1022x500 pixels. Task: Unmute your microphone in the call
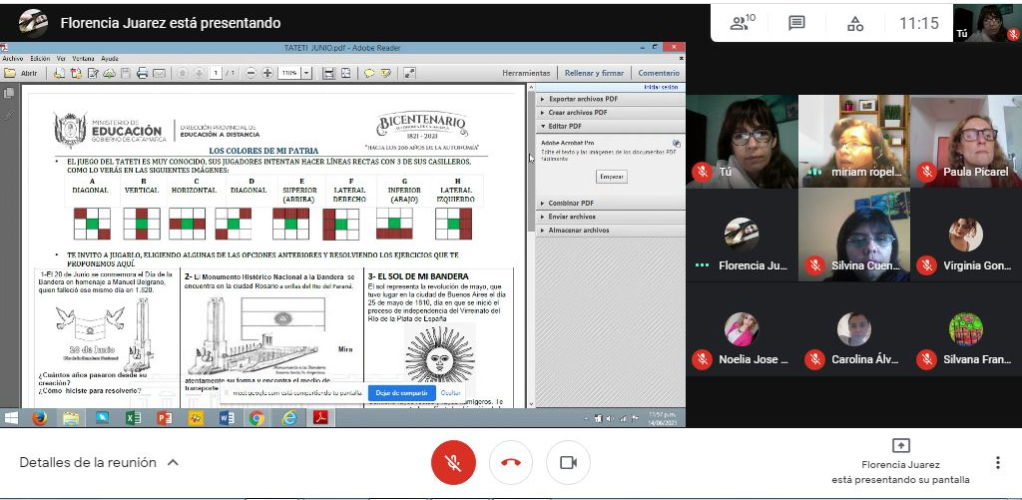(x=453, y=462)
